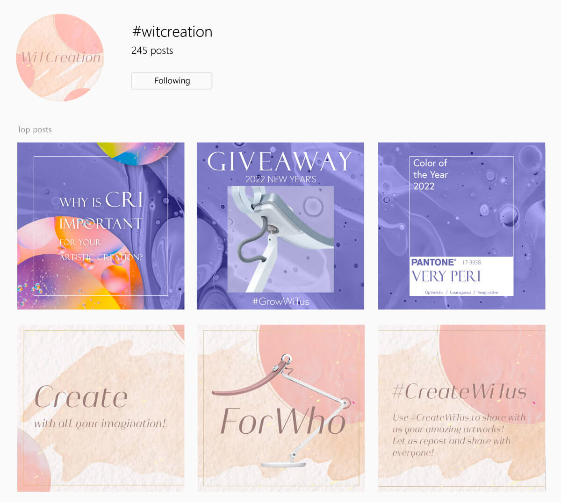Click the Color of the Year 2022 text
Screen dimensions: 561x502
click(431, 174)
